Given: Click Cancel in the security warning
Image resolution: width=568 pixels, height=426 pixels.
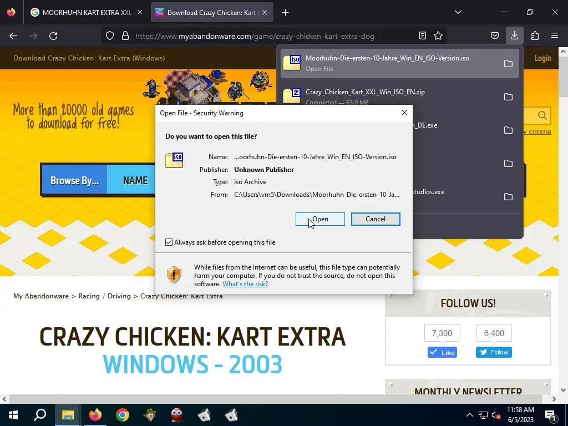Looking at the screenshot, I should tap(376, 219).
